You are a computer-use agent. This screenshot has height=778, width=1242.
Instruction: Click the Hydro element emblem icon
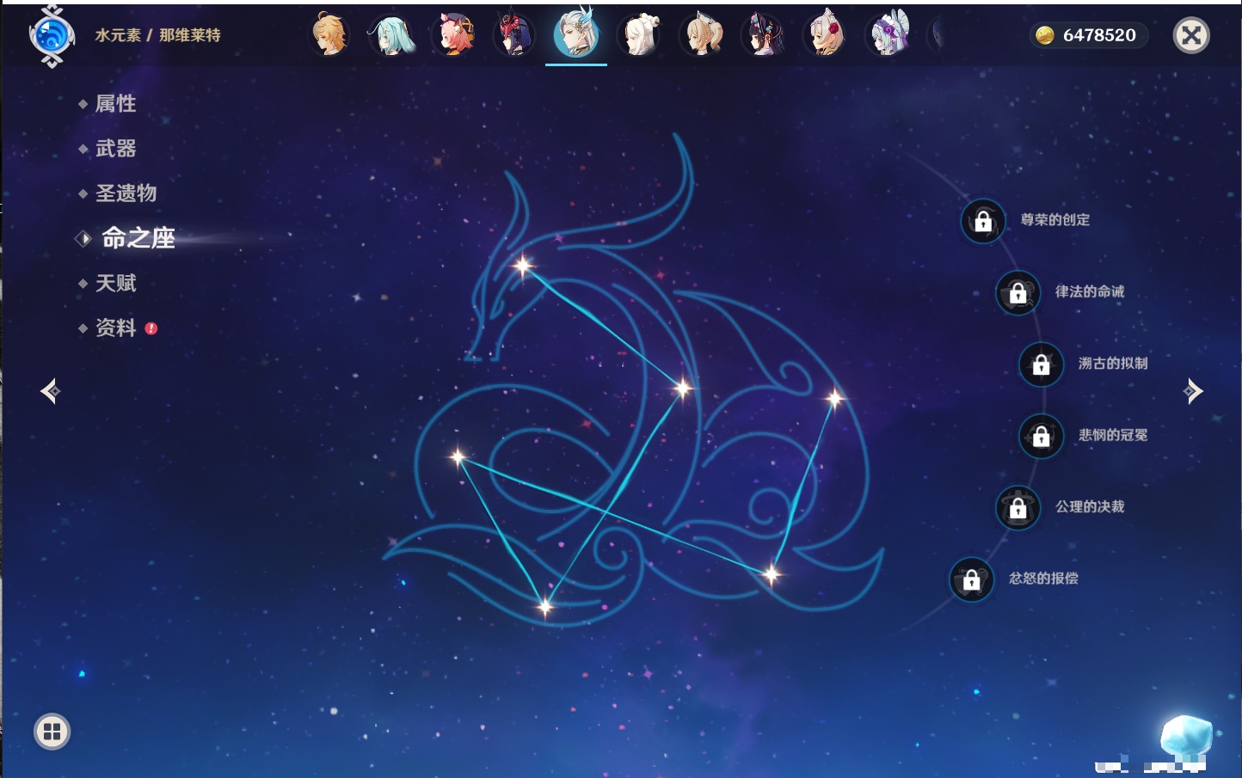52,36
